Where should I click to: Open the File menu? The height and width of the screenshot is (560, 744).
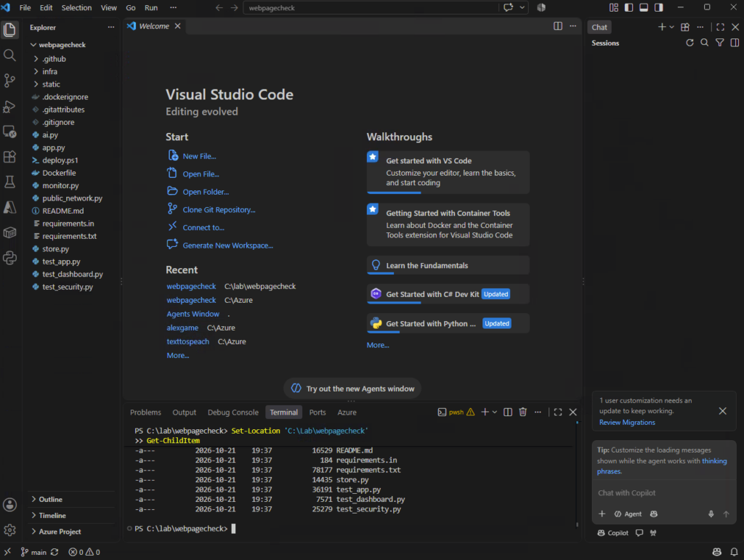coord(25,7)
